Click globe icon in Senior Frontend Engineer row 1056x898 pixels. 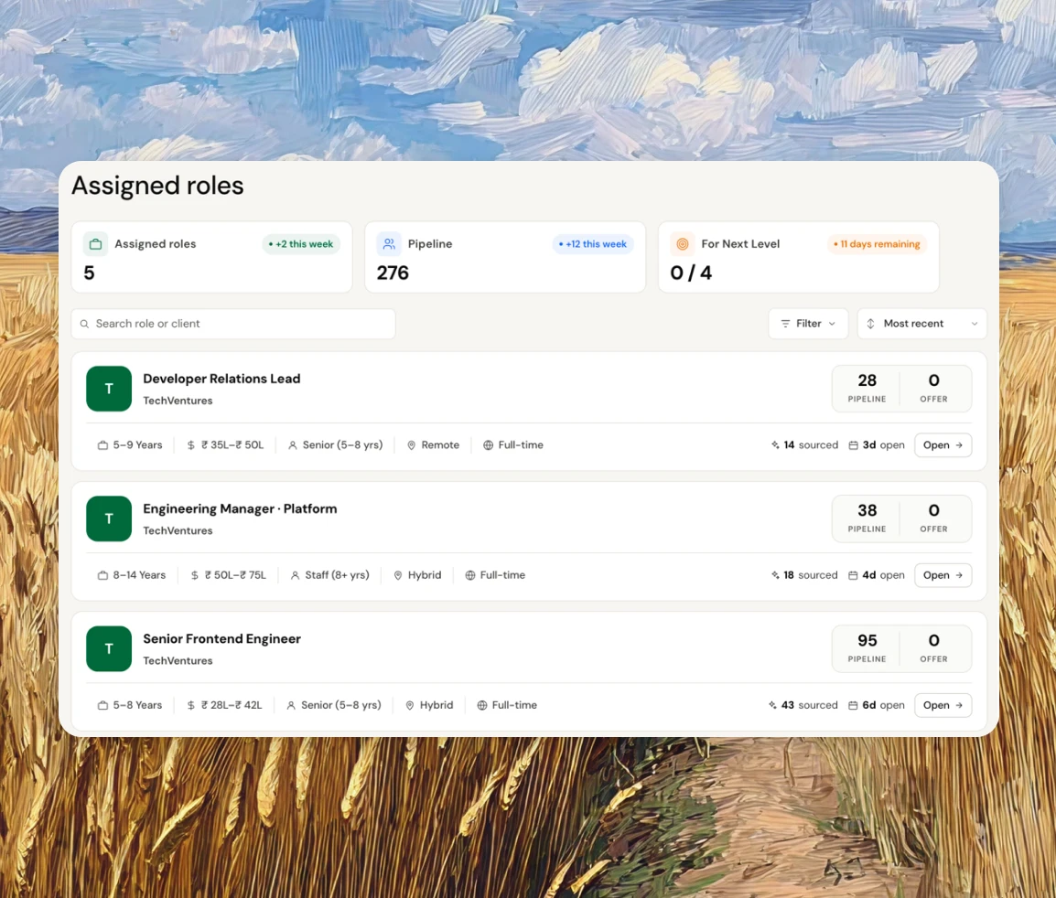click(x=482, y=705)
